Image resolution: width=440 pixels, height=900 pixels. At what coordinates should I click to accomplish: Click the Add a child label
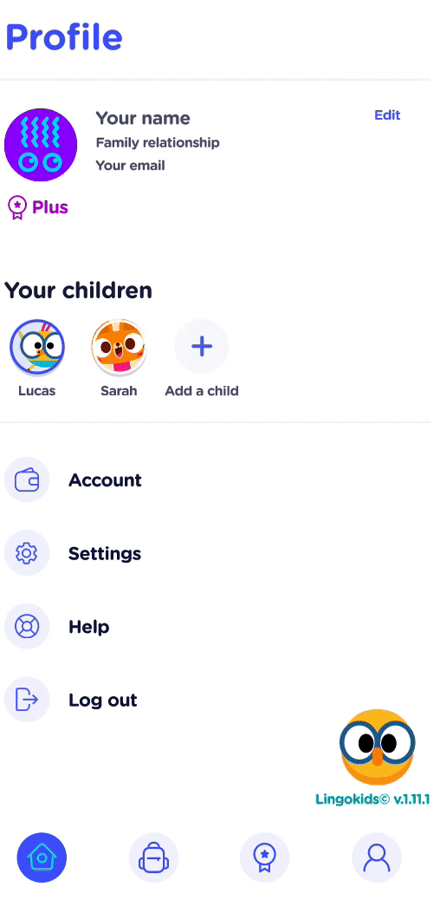coord(202,391)
